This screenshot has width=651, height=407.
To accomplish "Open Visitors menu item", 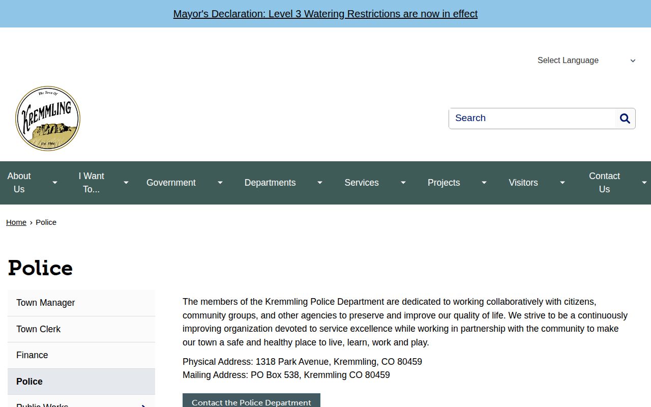I will click(523, 183).
